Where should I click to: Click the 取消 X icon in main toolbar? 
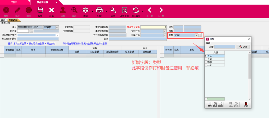pyautogui.click(x=52, y=10)
